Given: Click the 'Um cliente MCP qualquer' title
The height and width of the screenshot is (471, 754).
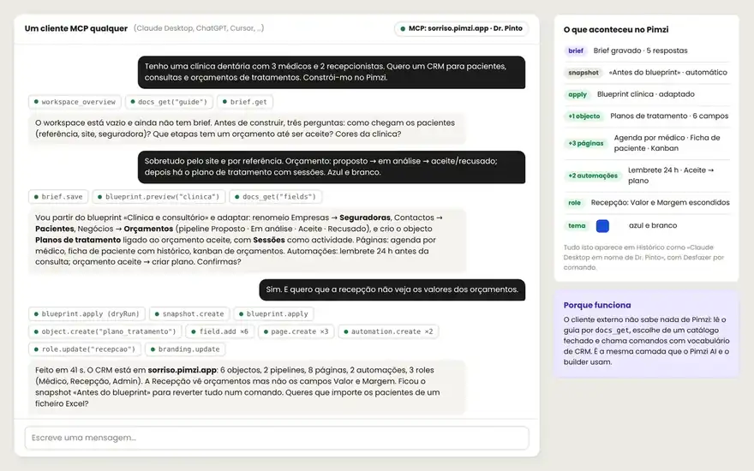Looking at the screenshot, I should [x=76, y=28].
